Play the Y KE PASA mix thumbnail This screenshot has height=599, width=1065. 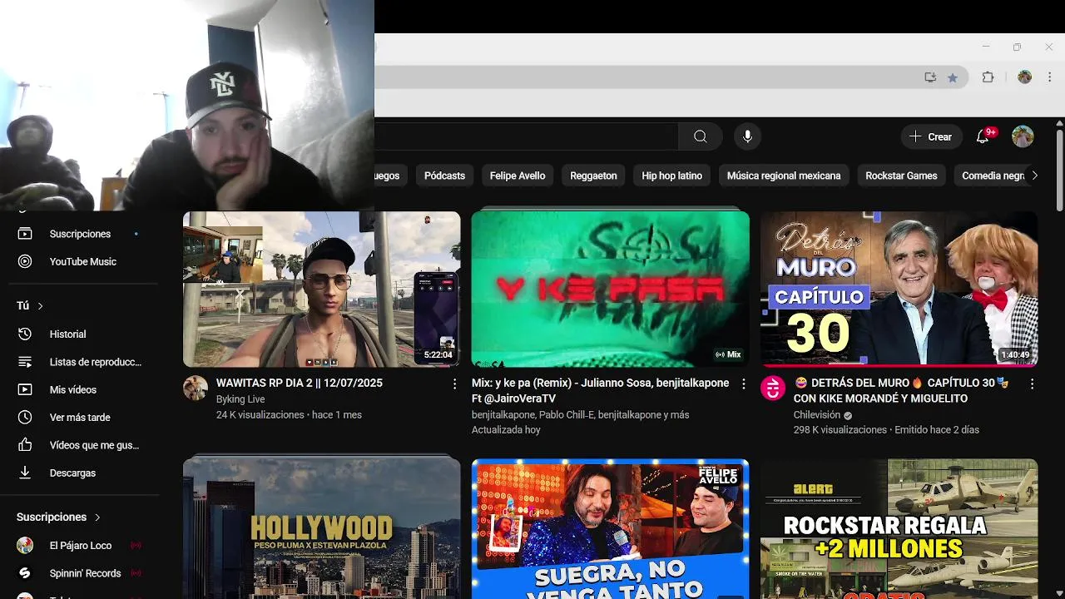[x=610, y=289]
